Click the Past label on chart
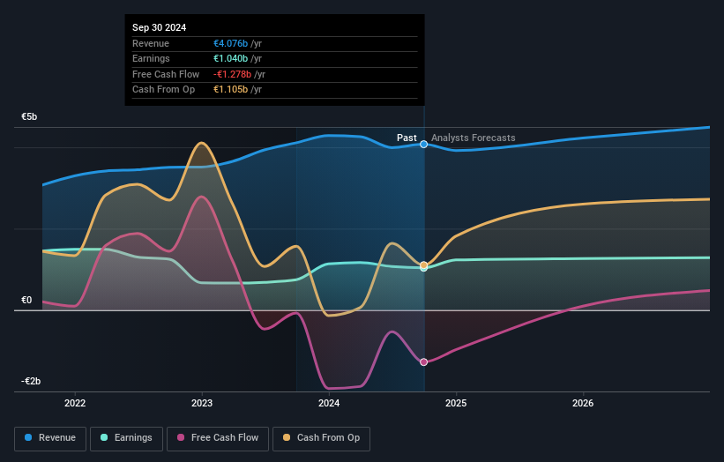 click(x=407, y=138)
